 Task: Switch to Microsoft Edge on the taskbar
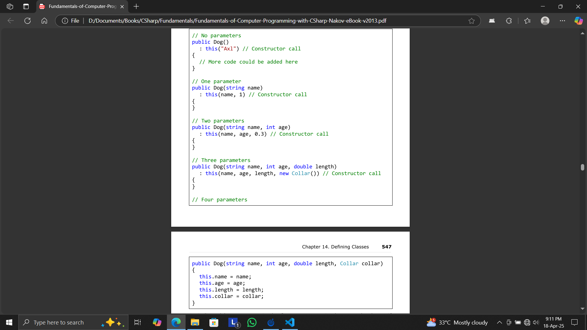(176, 322)
